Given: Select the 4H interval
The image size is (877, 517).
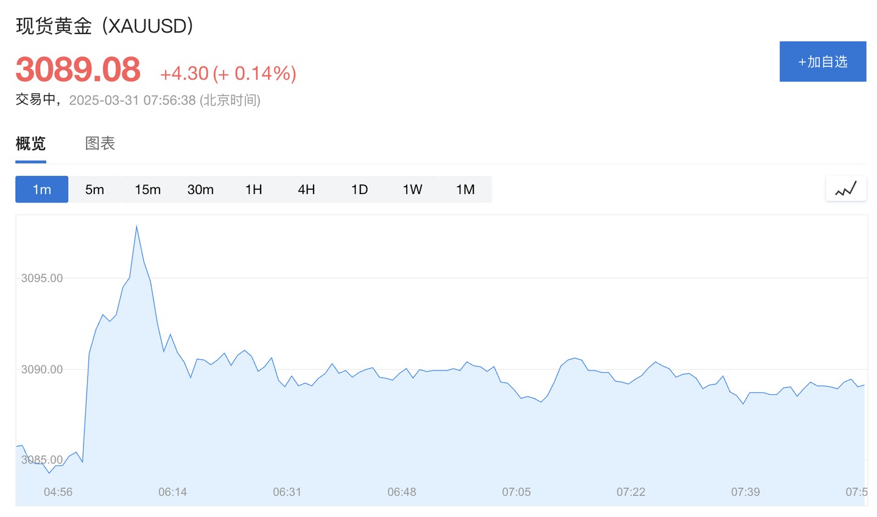Looking at the screenshot, I should [x=306, y=189].
